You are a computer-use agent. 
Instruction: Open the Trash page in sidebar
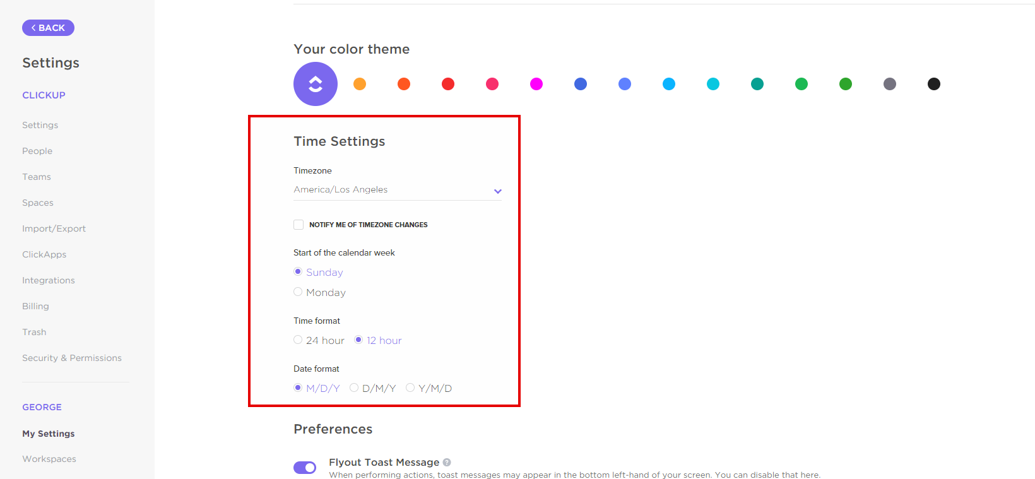pyautogui.click(x=34, y=332)
